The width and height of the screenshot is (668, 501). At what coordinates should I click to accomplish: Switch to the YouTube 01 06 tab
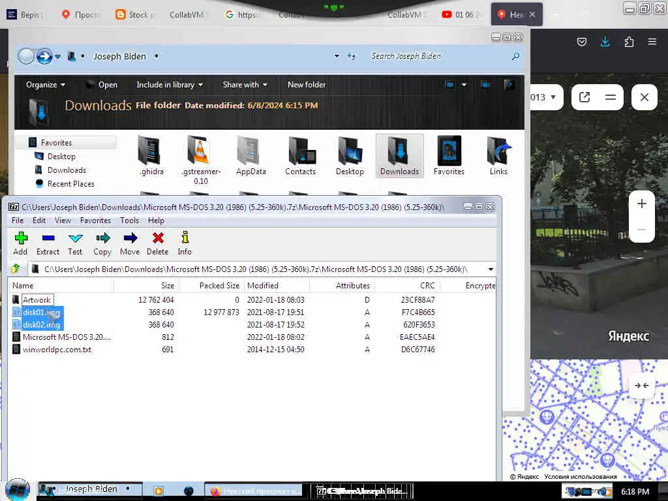(462, 14)
